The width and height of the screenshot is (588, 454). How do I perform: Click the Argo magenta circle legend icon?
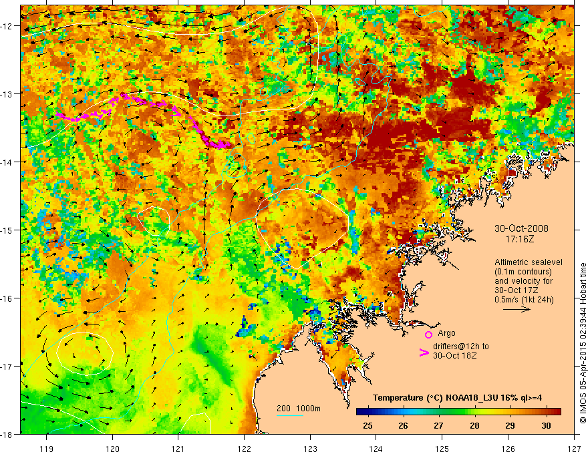[x=428, y=334]
